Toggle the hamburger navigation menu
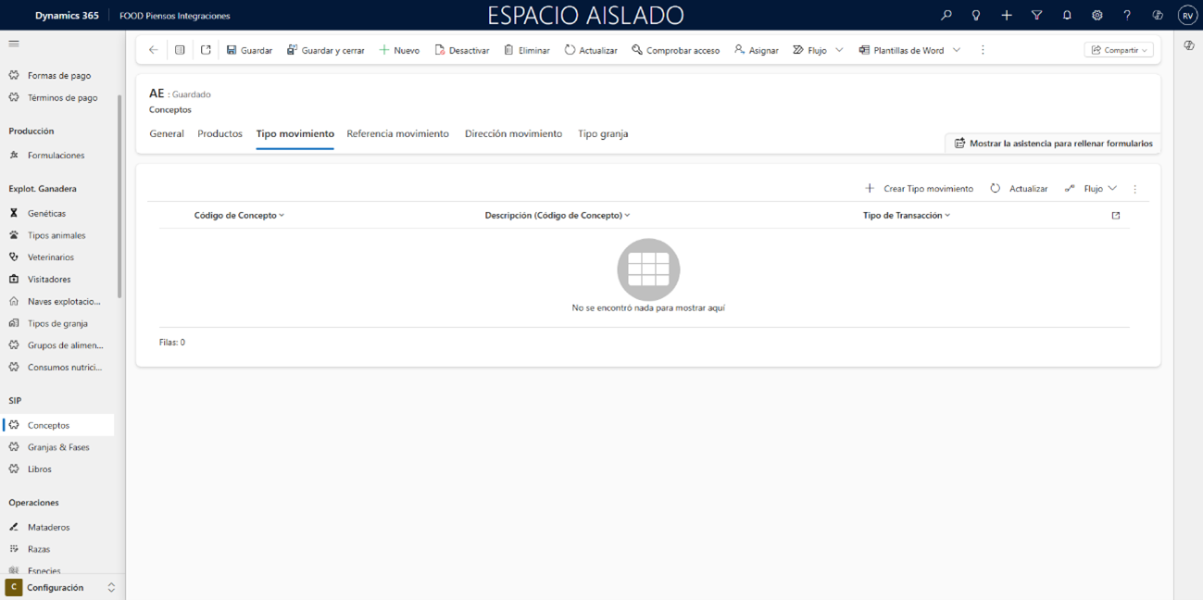Viewport: 1203px width, 600px height. tap(14, 44)
